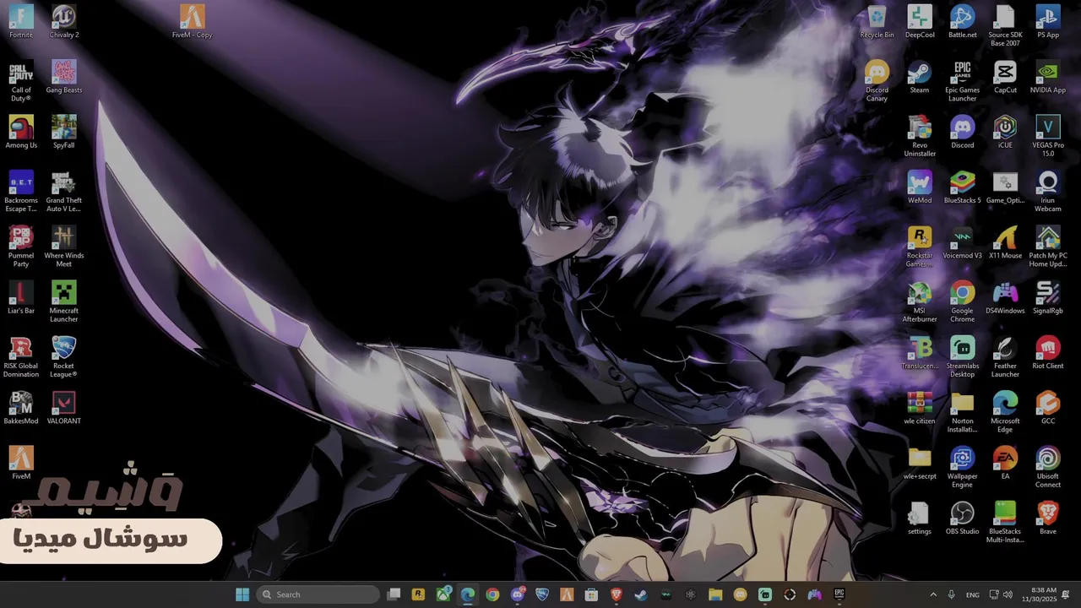Click the taskbar Search box

(318, 594)
